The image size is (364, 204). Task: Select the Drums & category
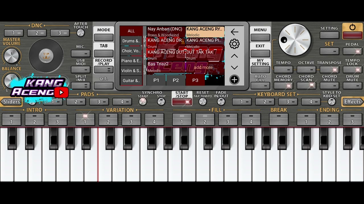tap(131, 41)
